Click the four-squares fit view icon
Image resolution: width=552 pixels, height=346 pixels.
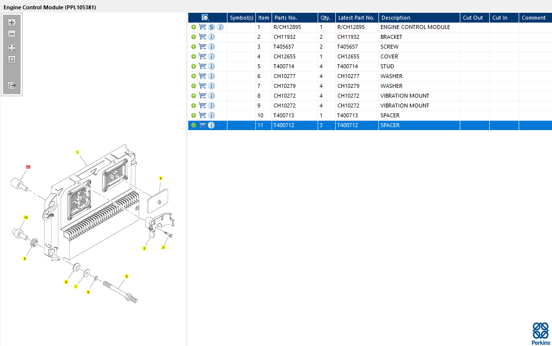pos(12,48)
